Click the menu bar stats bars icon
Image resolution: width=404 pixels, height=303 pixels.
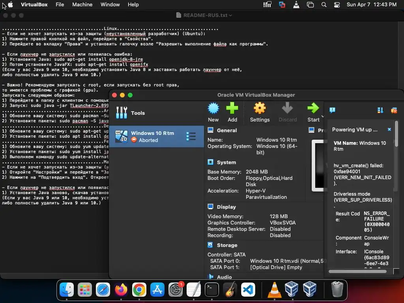267,5
